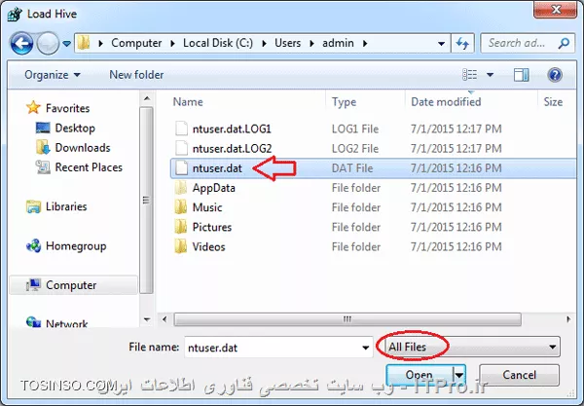Select admin in the address breadcrumb
The width and height of the screenshot is (584, 406).
point(338,43)
